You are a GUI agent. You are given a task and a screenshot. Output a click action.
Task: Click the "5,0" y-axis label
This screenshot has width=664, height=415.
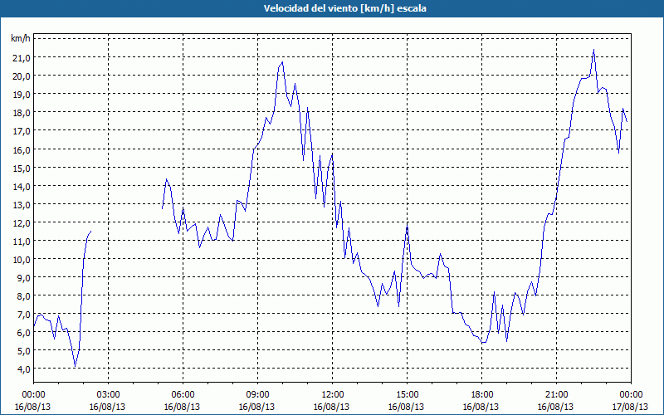click(x=23, y=350)
